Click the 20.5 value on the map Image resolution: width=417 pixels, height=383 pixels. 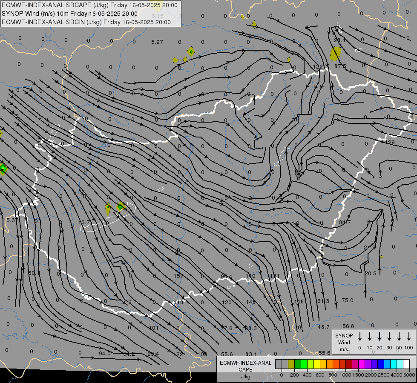[371, 274]
